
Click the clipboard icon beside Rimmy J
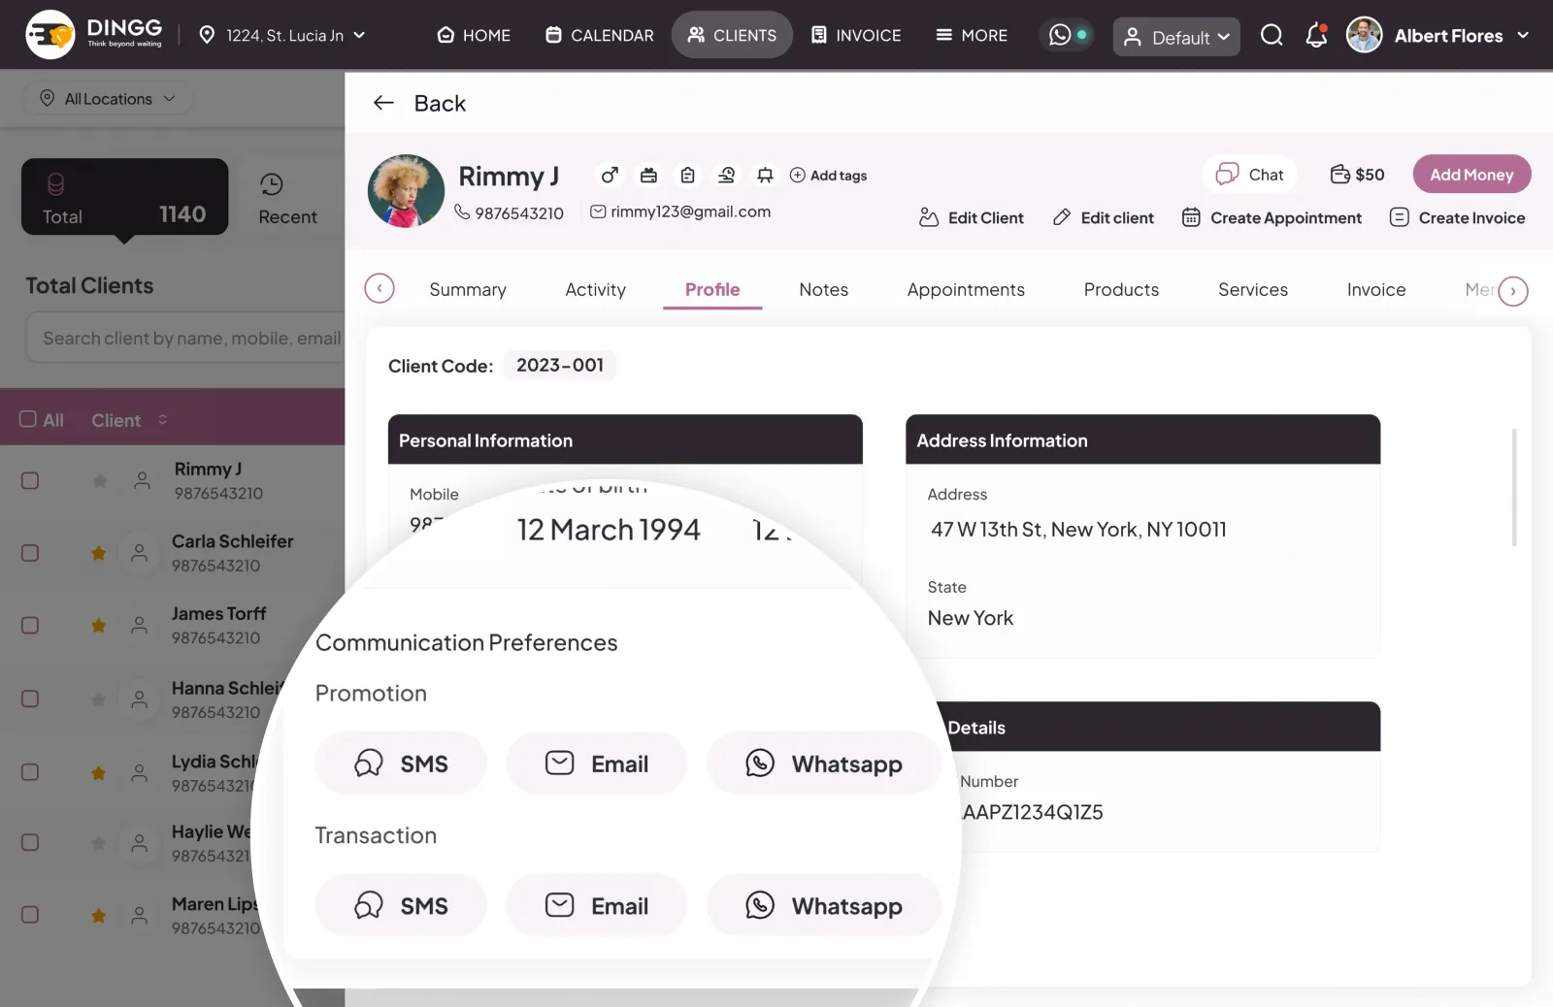coord(687,176)
